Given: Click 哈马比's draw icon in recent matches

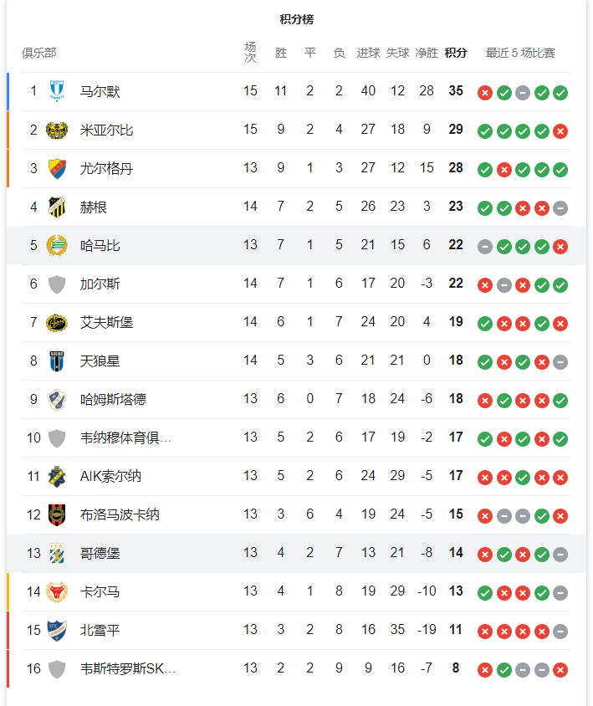Looking at the screenshot, I should pos(485,247).
